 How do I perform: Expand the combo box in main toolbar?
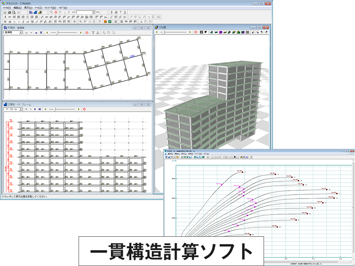click(x=93, y=12)
